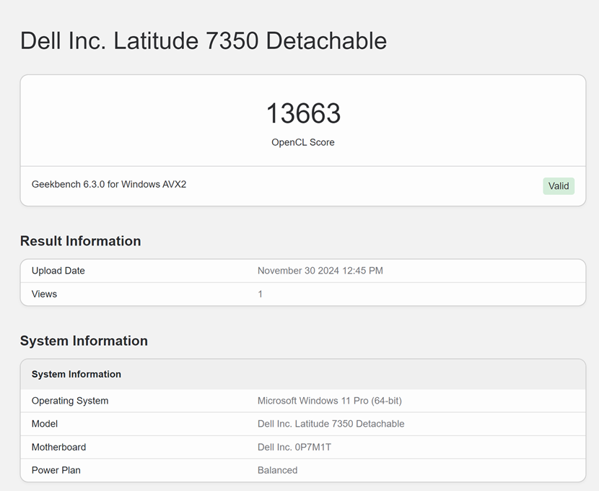Select the Motherboard row label
The height and width of the screenshot is (491, 599).
point(58,447)
